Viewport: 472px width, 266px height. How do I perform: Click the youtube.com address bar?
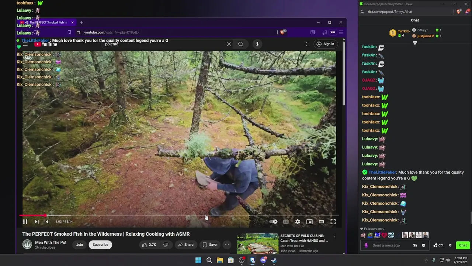coord(177,32)
